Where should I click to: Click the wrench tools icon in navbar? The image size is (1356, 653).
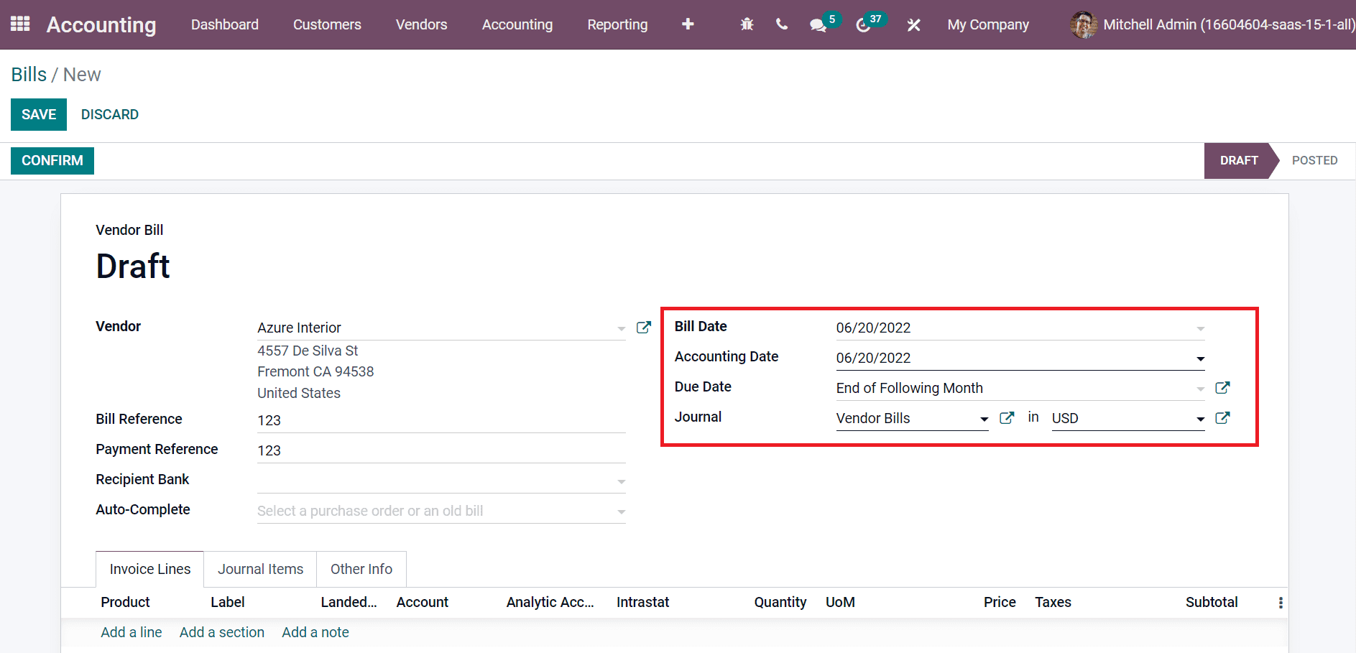click(913, 25)
